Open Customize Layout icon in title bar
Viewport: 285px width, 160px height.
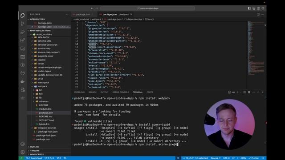pos(263,8)
